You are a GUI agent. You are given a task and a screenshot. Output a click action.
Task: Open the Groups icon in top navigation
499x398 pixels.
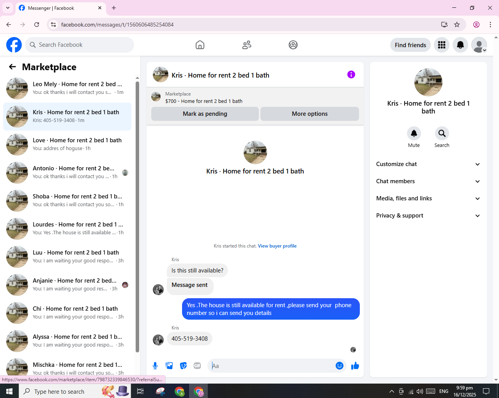(x=293, y=45)
